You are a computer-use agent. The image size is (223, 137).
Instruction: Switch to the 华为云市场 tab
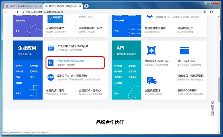coord(24,6)
